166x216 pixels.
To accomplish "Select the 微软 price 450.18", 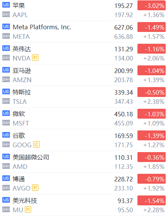I will pos(123,114).
